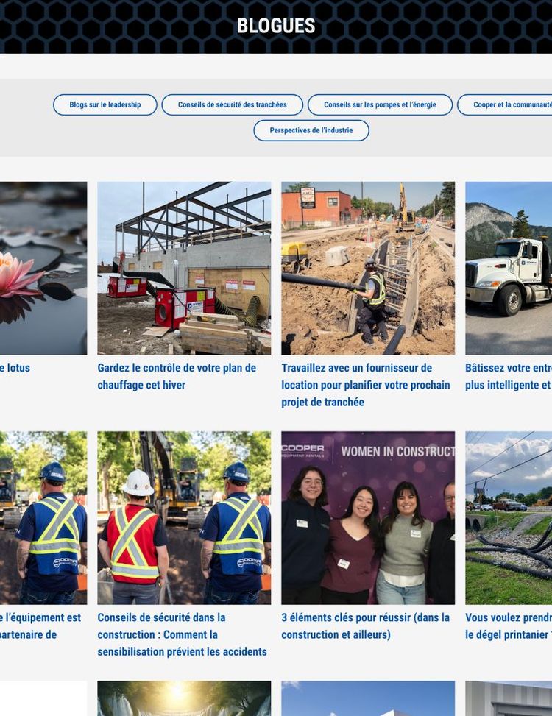Filter by Conseils de sécurité des tranchées
Screen dimensions: 552x716
(232, 104)
